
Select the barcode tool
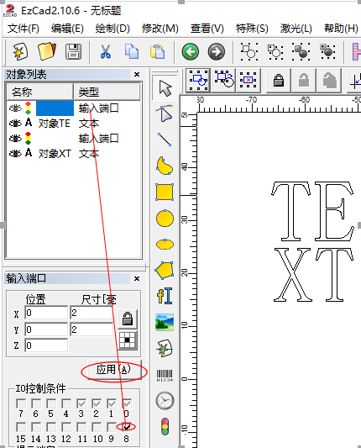click(165, 376)
